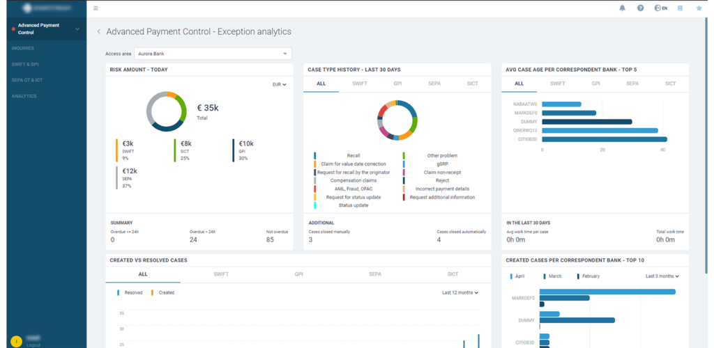Change the EUR currency dropdown
714x348 pixels.
[279, 84]
